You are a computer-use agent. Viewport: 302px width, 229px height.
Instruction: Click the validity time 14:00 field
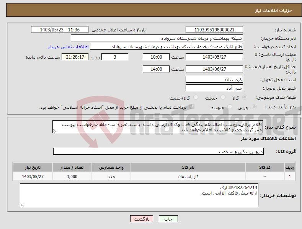coord(156,69)
